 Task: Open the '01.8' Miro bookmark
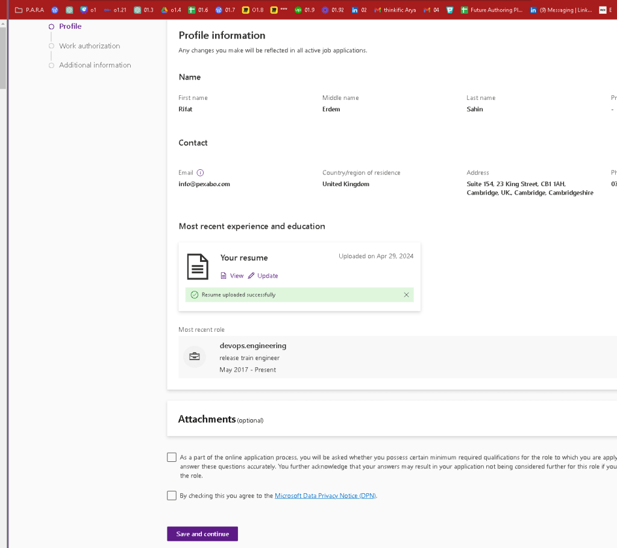(x=252, y=10)
